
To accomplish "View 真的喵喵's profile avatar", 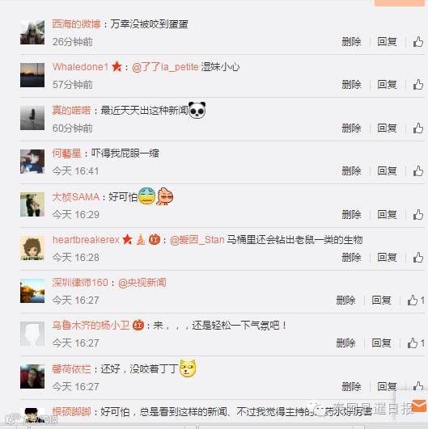I will [32, 118].
